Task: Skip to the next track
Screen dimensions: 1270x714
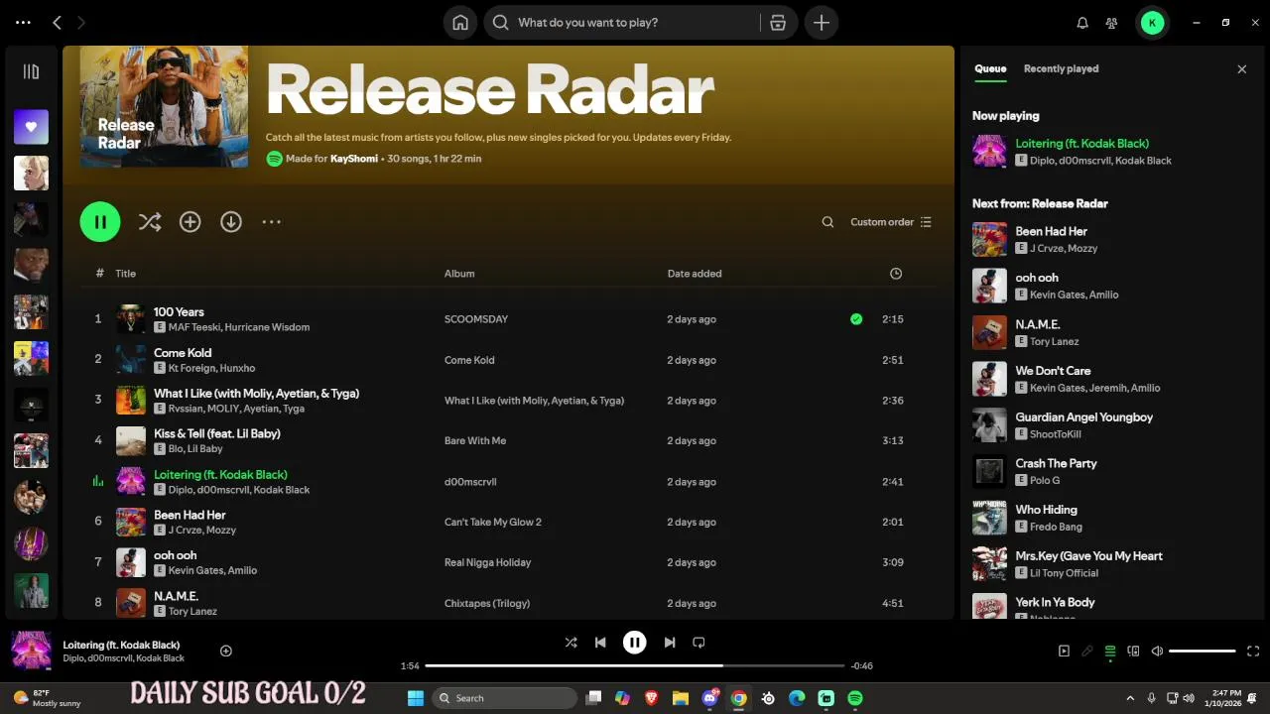Action: coord(670,643)
